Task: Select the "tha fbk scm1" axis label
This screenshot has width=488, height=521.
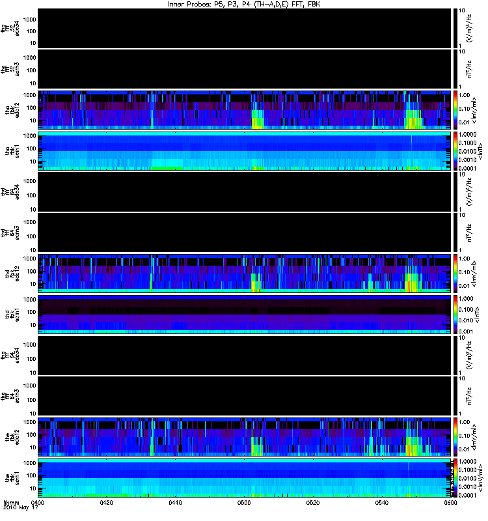Action: click(x=12, y=151)
